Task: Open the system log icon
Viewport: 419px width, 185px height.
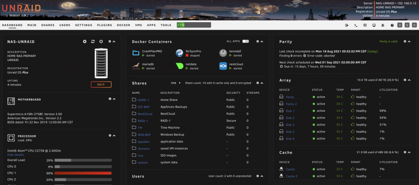Action: pos(383,26)
